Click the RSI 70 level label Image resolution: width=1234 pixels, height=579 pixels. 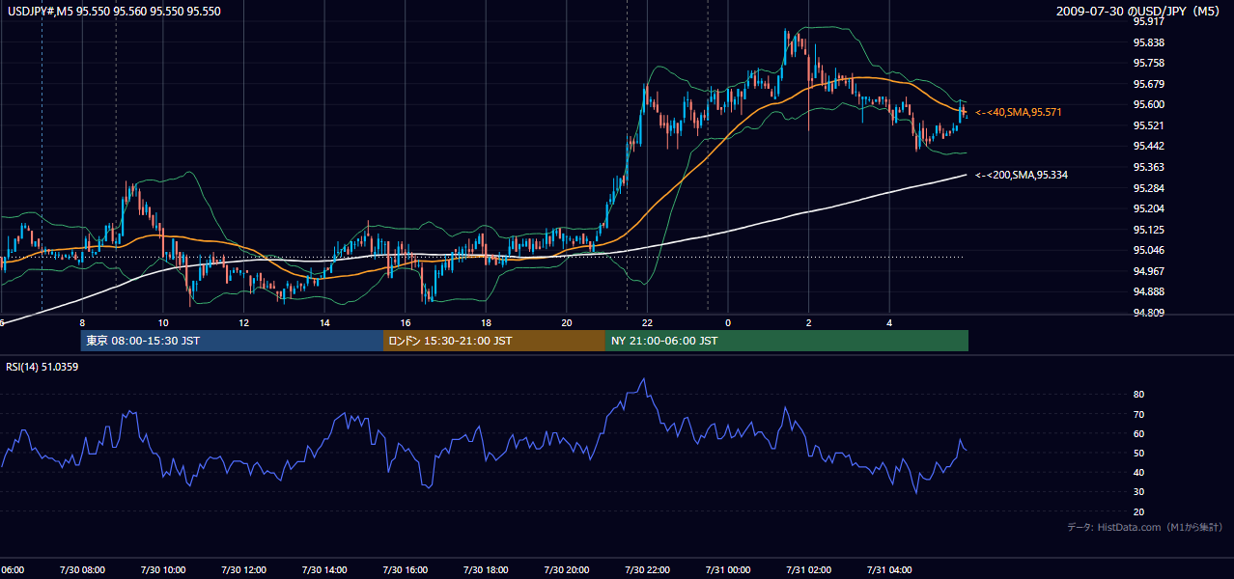tap(1139, 414)
